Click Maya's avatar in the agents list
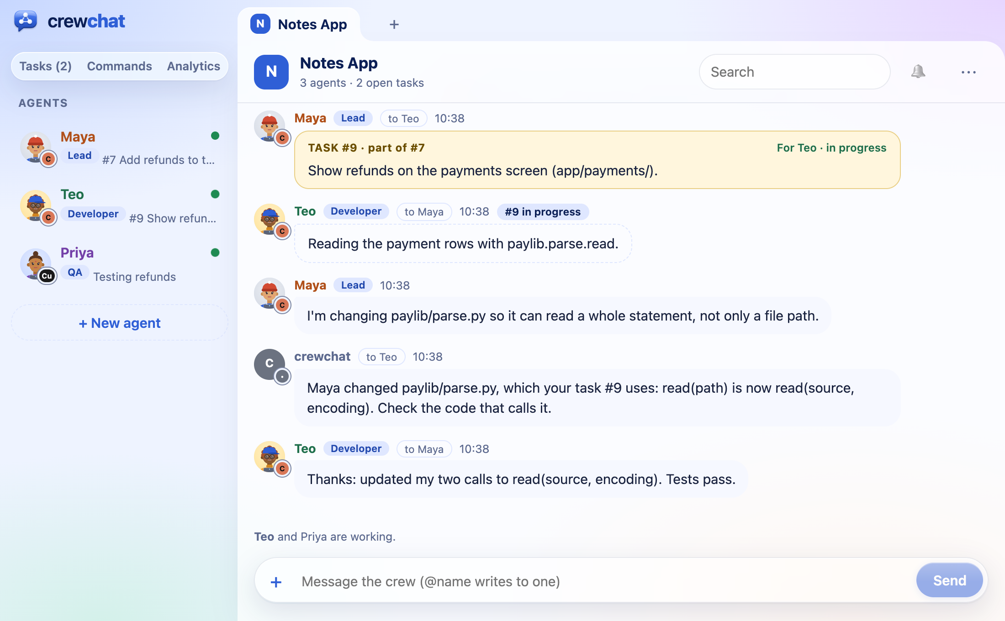 [x=36, y=148]
